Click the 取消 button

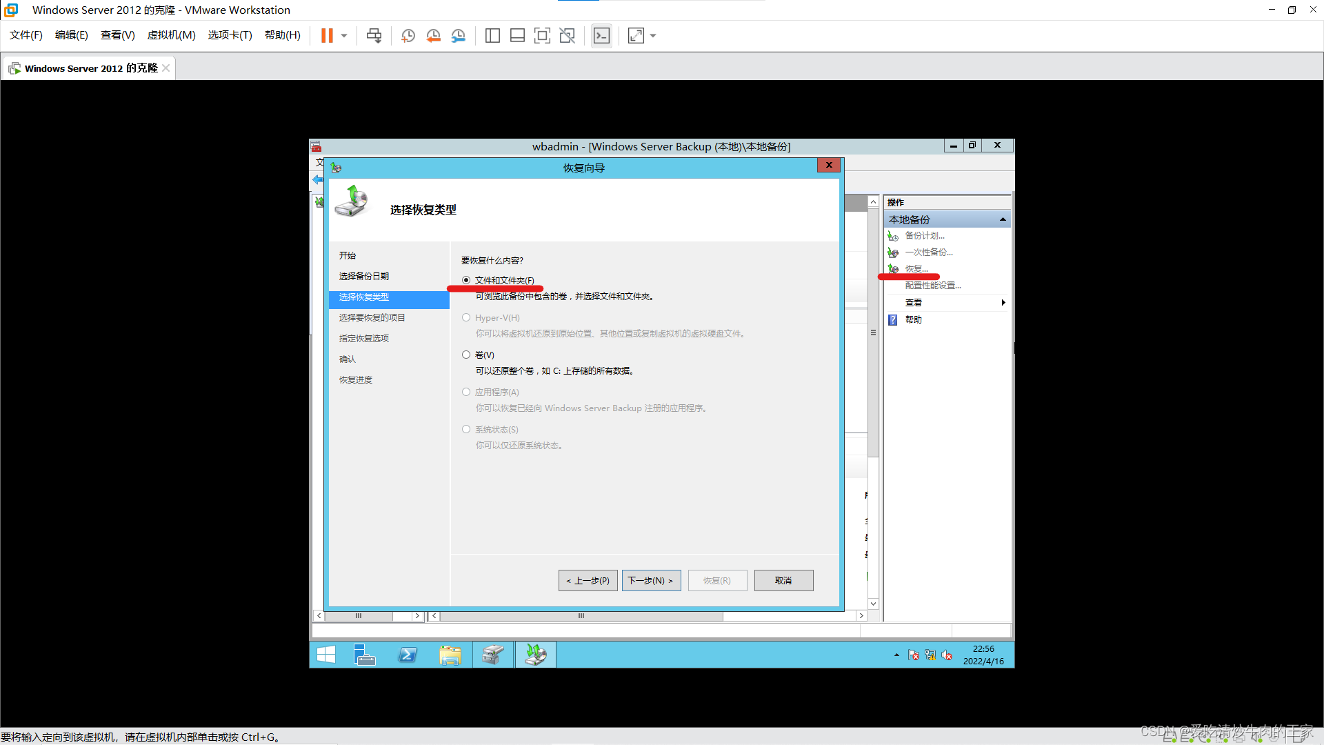pos(783,580)
